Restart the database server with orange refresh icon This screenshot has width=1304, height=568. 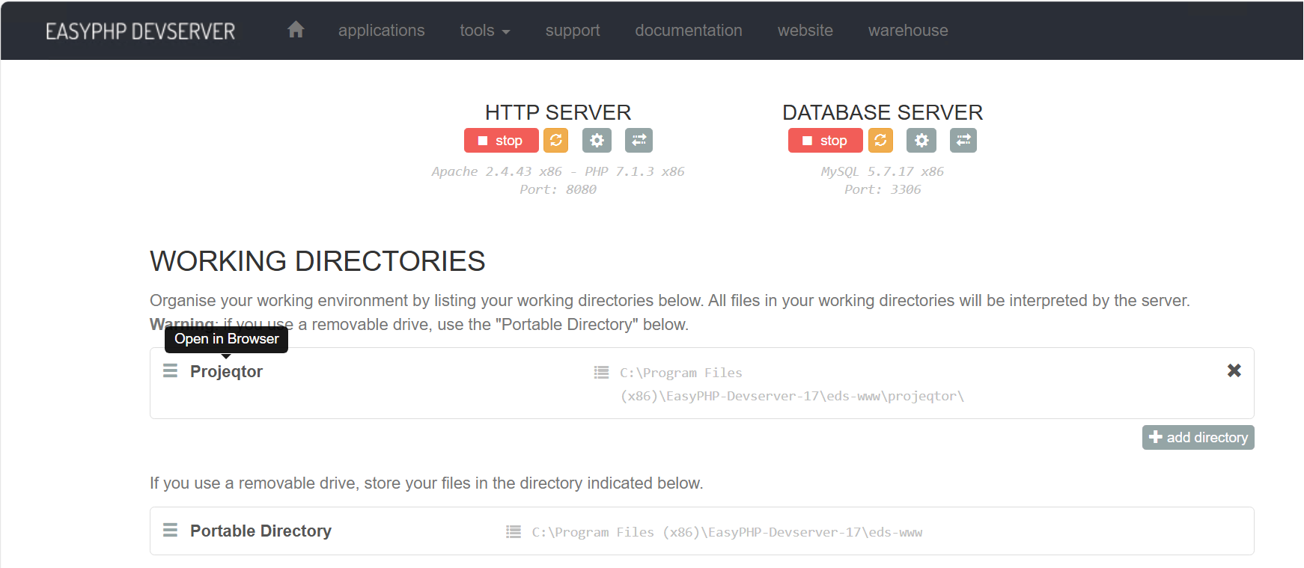880,141
